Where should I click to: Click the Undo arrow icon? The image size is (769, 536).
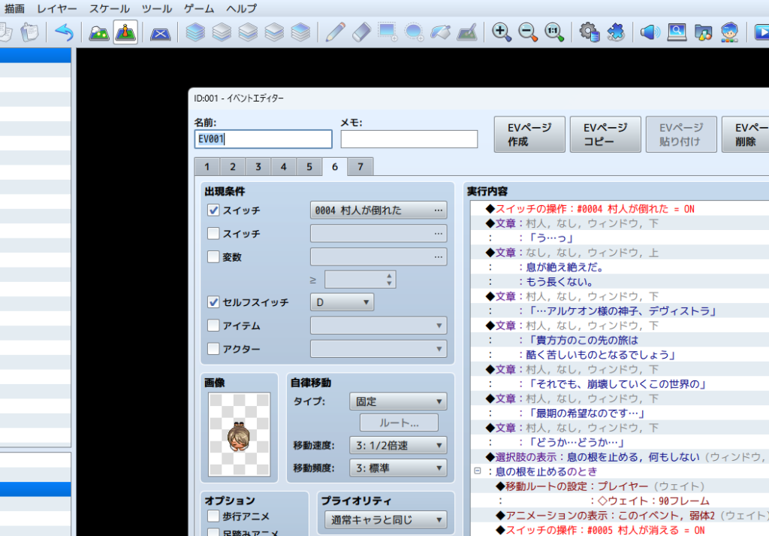pyautogui.click(x=65, y=32)
